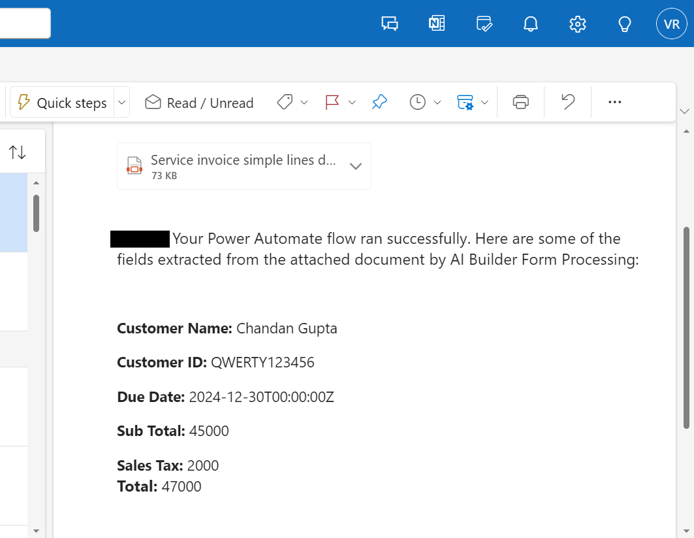Image resolution: width=694 pixels, height=538 pixels.
Task: Open the snooze clock dropdown arrow
Action: pyautogui.click(x=437, y=103)
